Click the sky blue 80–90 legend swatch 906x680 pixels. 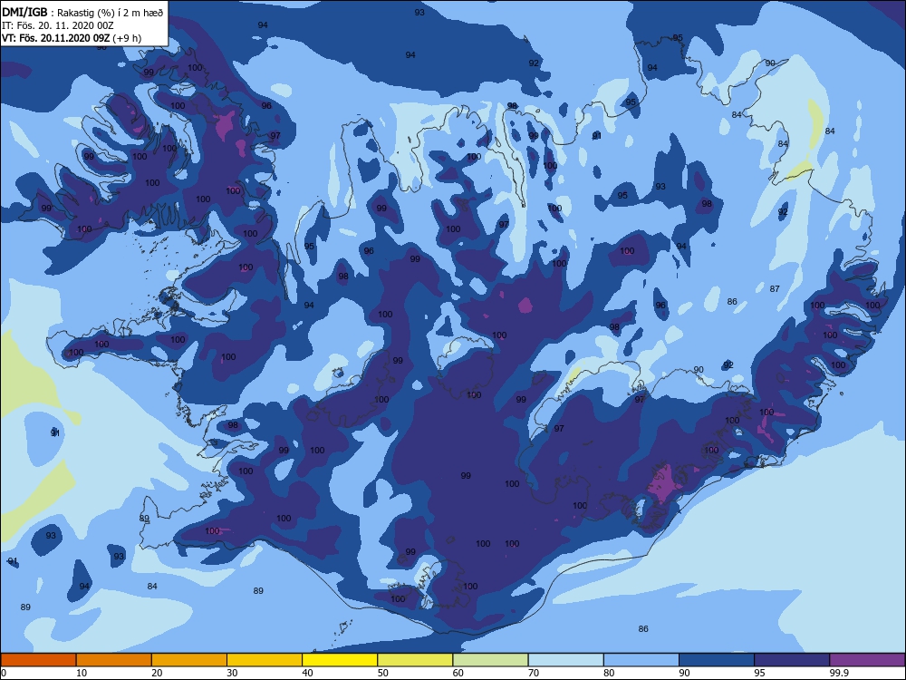click(641, 660)
